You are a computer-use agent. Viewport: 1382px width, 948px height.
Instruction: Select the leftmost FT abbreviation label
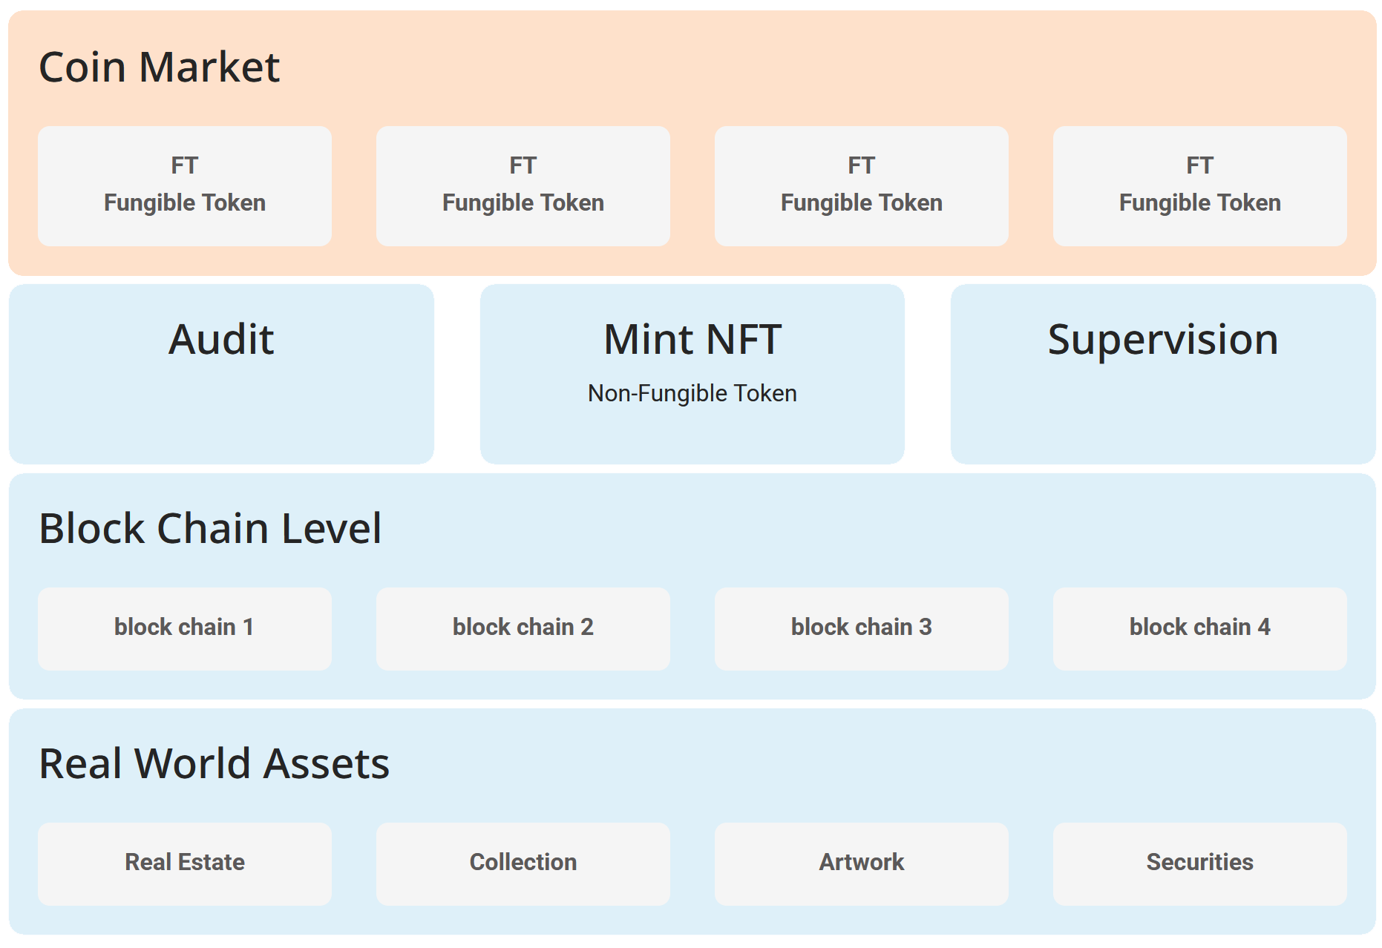pos(184,165)
